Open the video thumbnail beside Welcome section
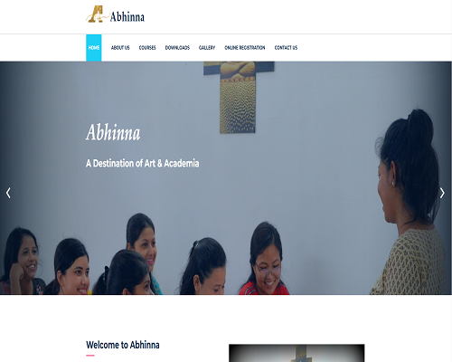Screen dimensions: 452x362 297,353
